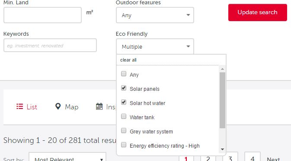Click the Next page link

tap(273, 159)
